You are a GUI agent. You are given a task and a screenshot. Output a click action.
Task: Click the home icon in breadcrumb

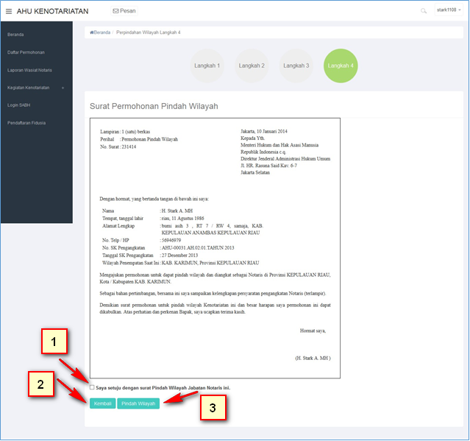click(92, 32)
